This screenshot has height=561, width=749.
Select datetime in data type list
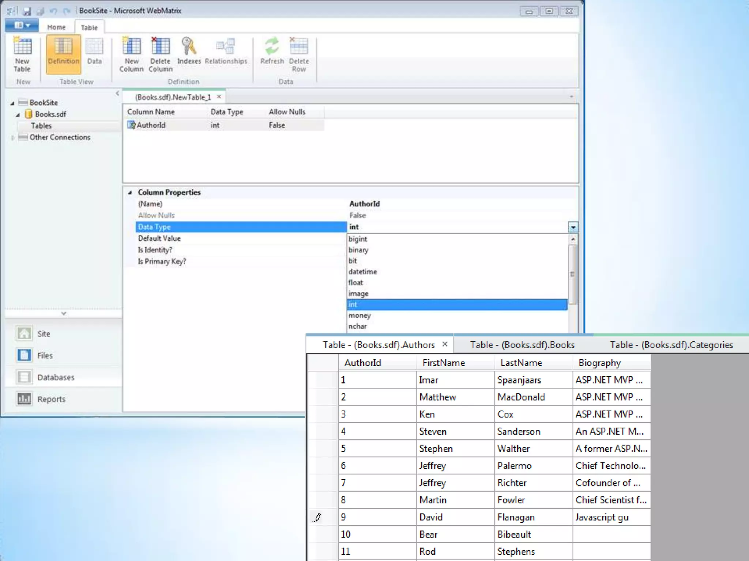click(362, 272)
